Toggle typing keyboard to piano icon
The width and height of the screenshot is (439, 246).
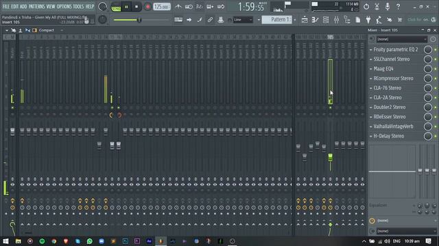178,20
